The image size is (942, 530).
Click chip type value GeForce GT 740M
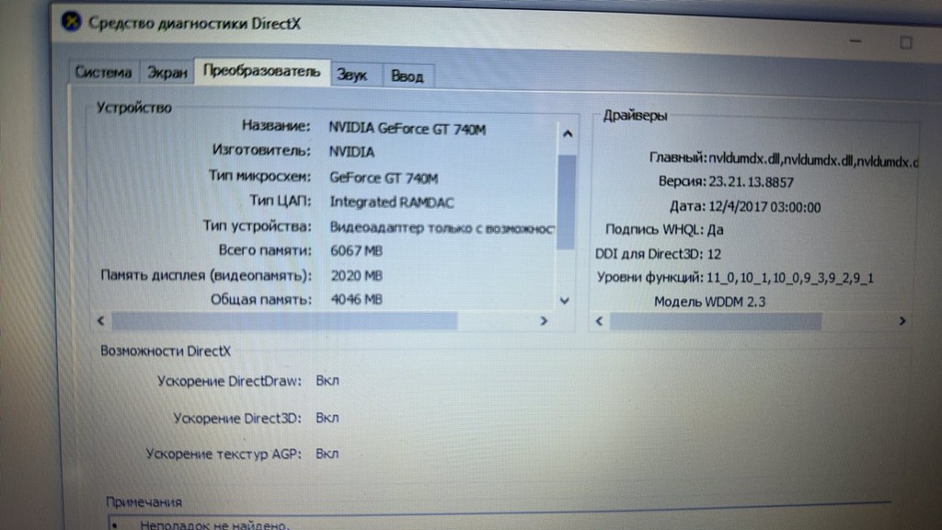point(384,178)
